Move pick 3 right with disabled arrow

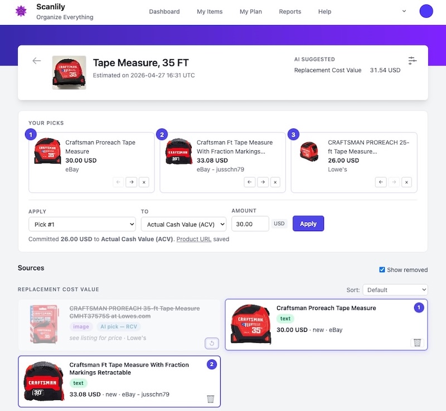point(394,182)
